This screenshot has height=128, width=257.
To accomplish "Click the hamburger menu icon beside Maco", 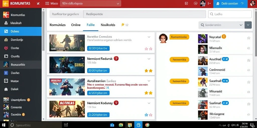I will pos(47,3).
